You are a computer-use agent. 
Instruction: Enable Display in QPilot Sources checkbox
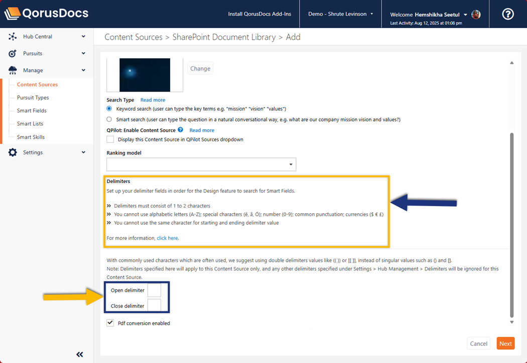(x=110, y=139)
